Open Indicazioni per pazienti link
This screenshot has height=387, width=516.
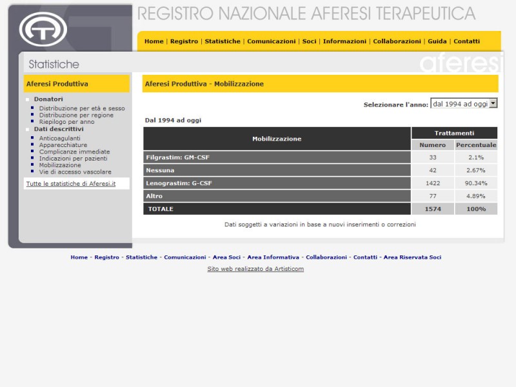(73, 158)
